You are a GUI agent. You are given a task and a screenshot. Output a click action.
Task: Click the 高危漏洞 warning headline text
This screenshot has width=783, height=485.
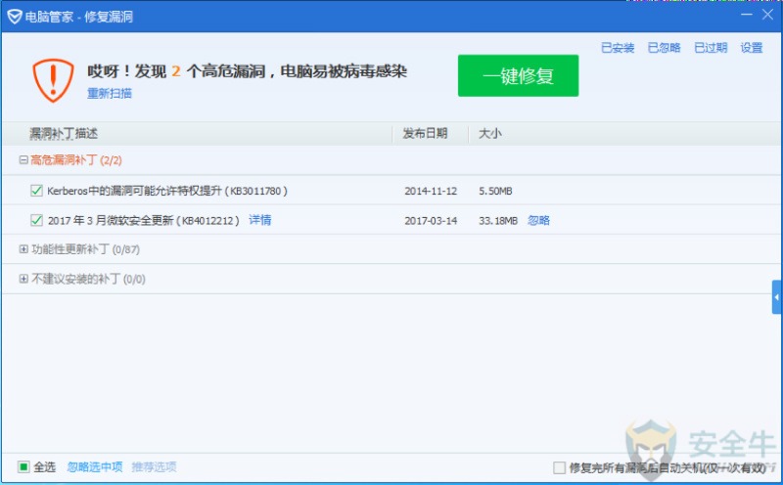point(248,71)
